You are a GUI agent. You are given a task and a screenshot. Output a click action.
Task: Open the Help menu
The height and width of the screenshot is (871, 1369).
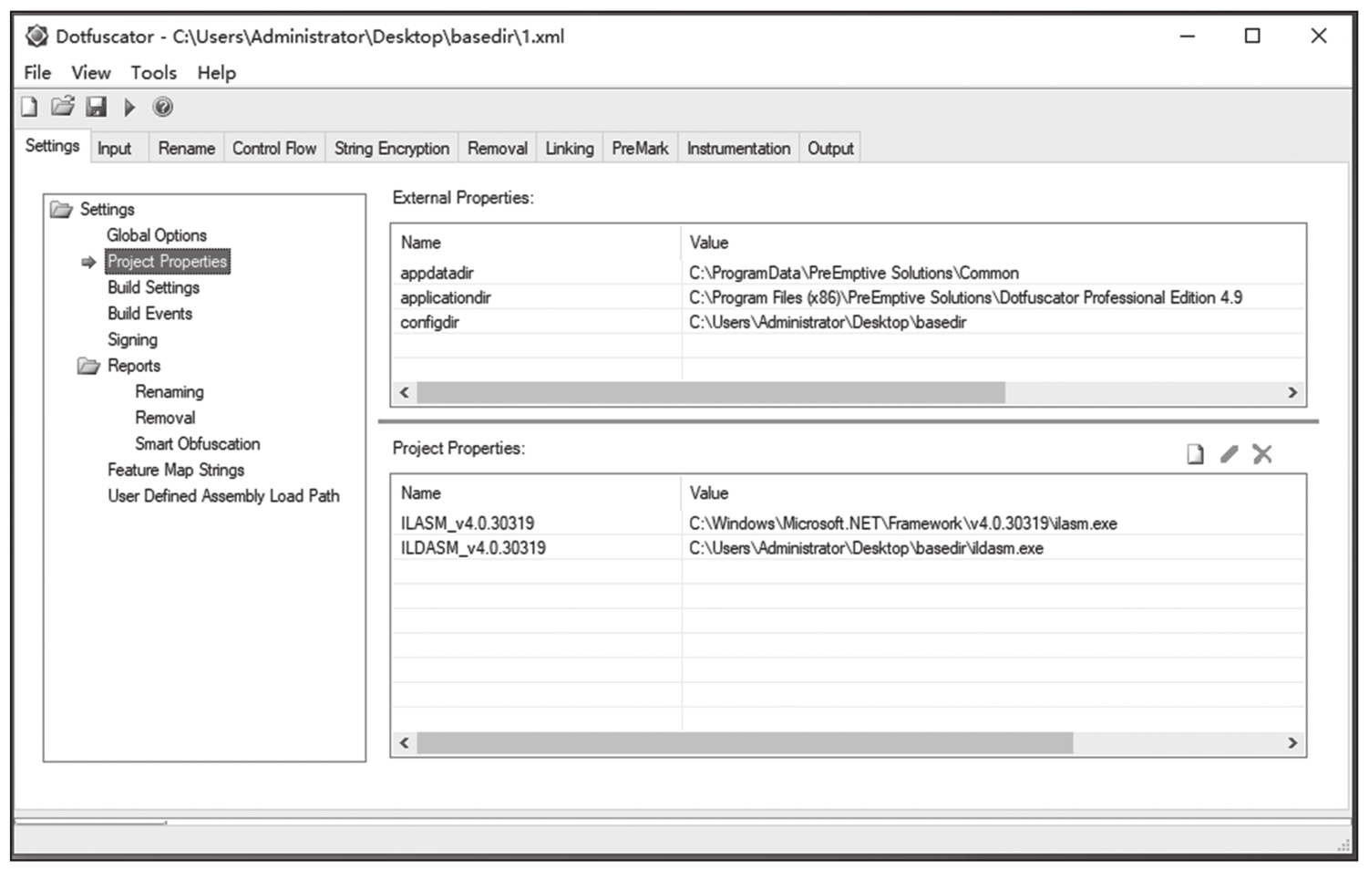point(217,73)
